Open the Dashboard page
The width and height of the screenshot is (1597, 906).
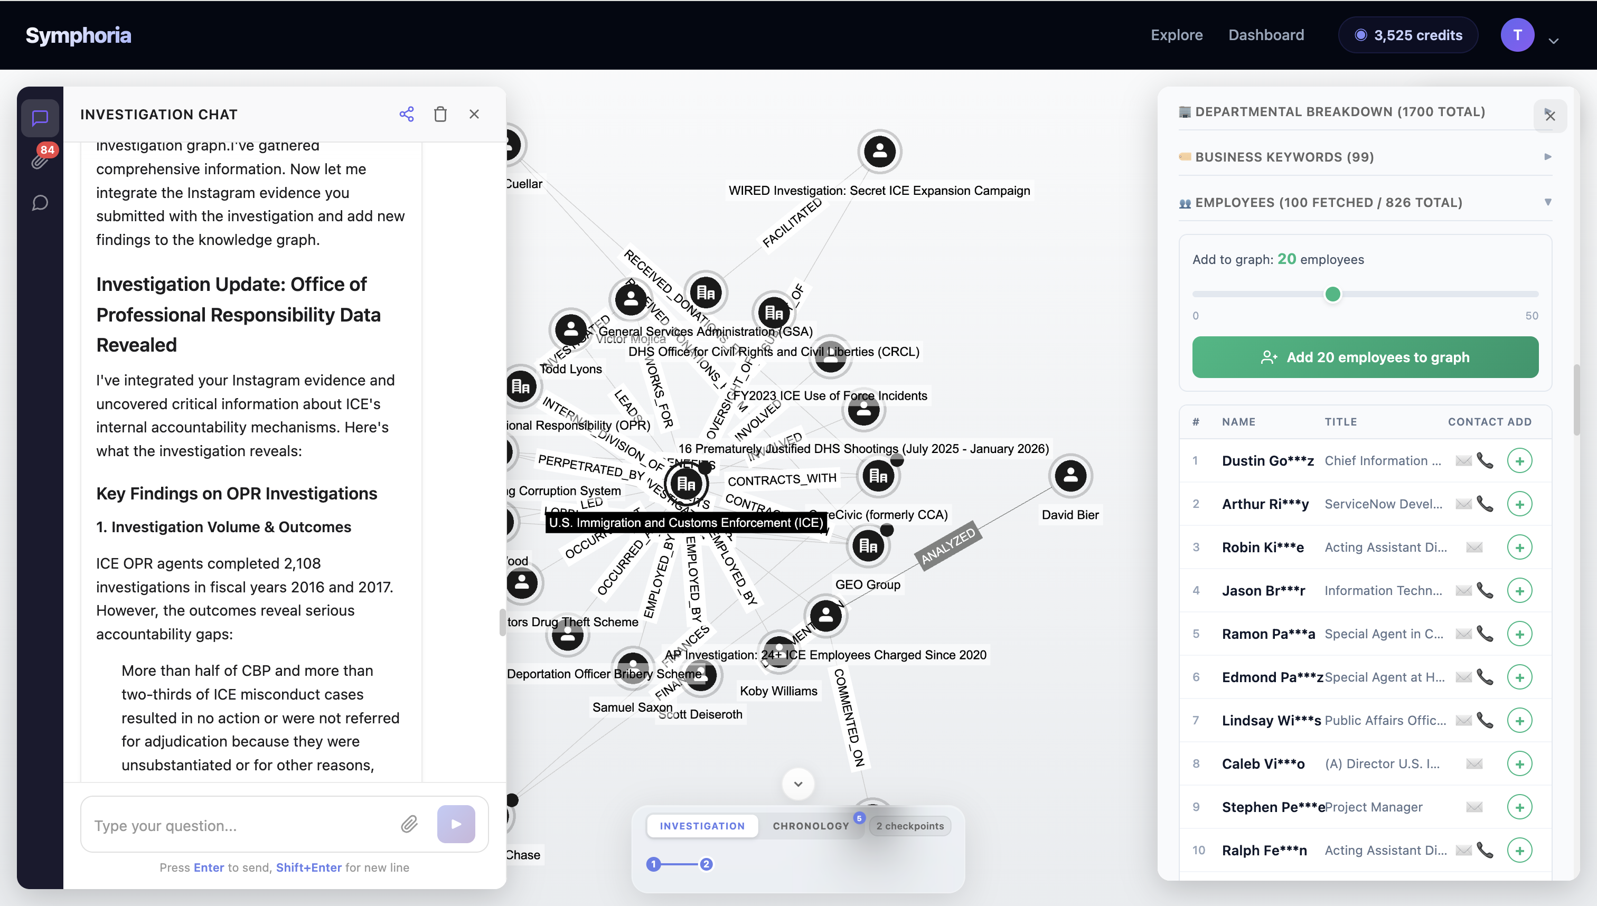coord(1266,35)
